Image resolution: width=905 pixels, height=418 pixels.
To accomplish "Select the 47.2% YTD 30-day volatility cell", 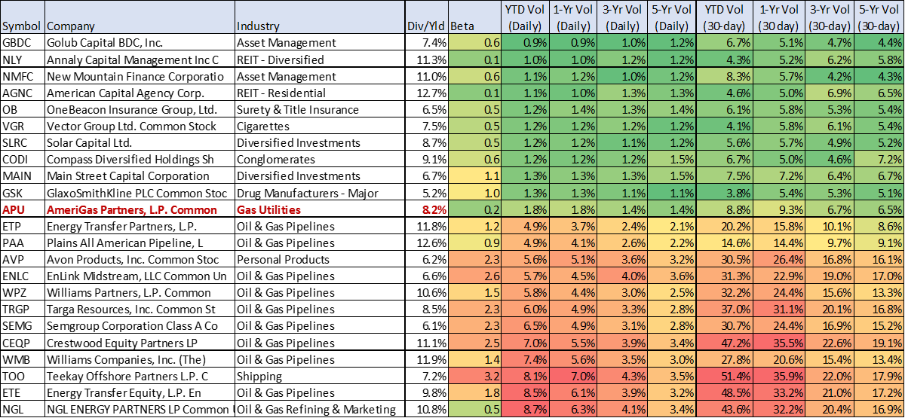I will [x=726, y=343].
